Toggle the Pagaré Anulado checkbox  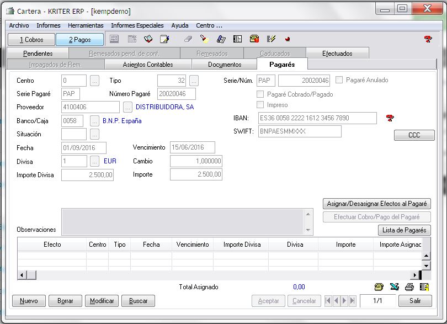point(339,80)
